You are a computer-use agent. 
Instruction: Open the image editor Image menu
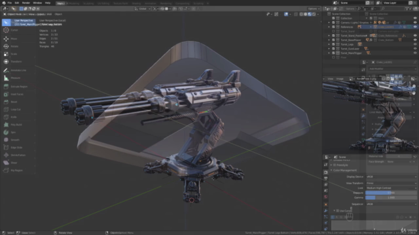340,79
